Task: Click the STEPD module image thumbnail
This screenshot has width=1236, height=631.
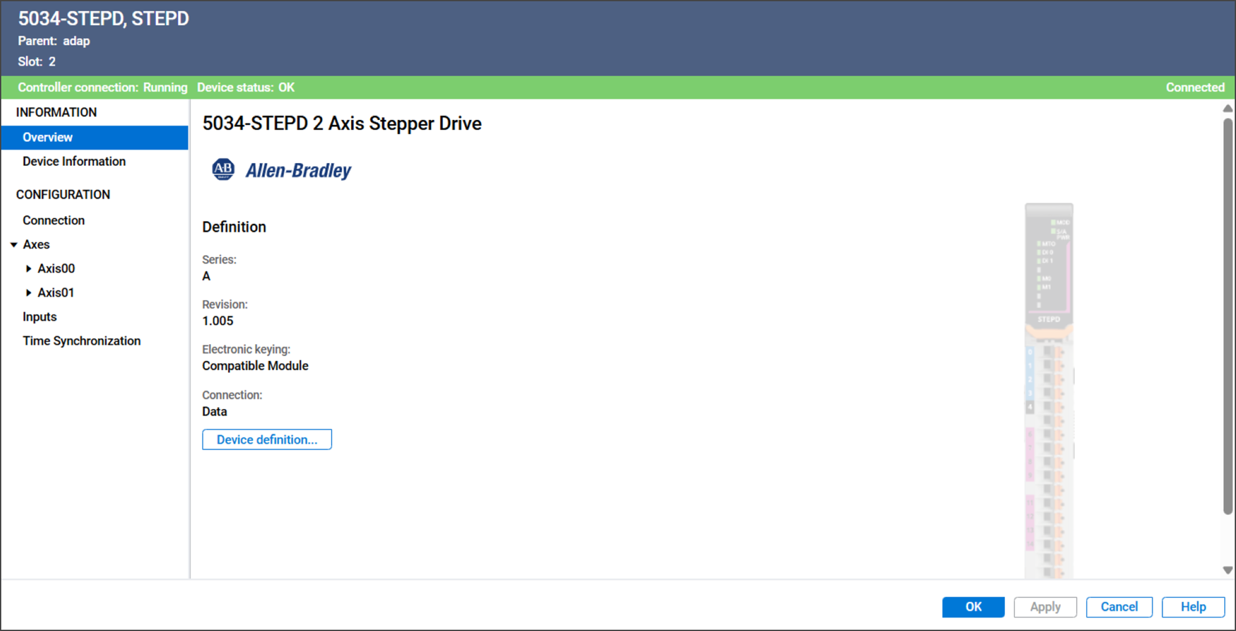Action: [1049, 391]
